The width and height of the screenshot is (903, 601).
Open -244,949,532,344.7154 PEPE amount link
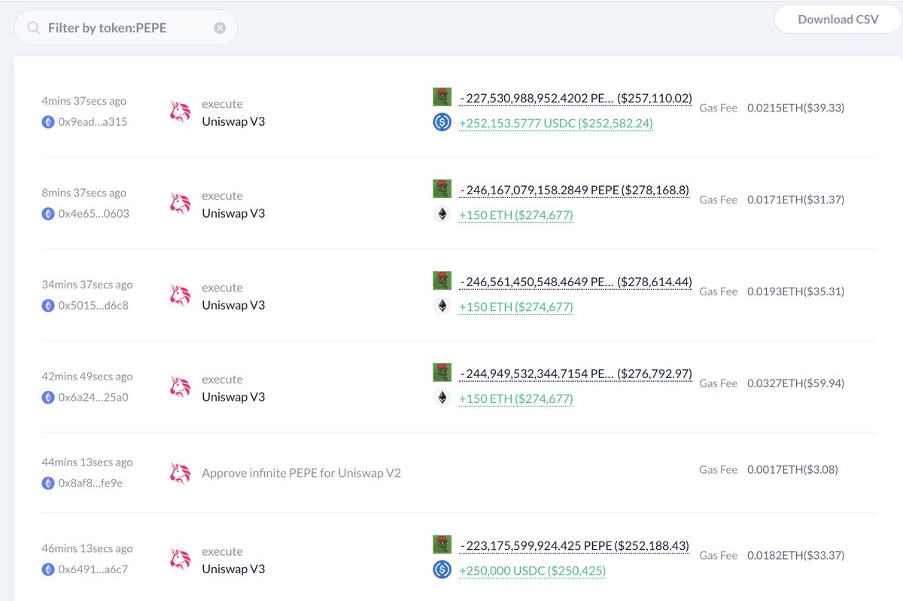tap(576, 374)
